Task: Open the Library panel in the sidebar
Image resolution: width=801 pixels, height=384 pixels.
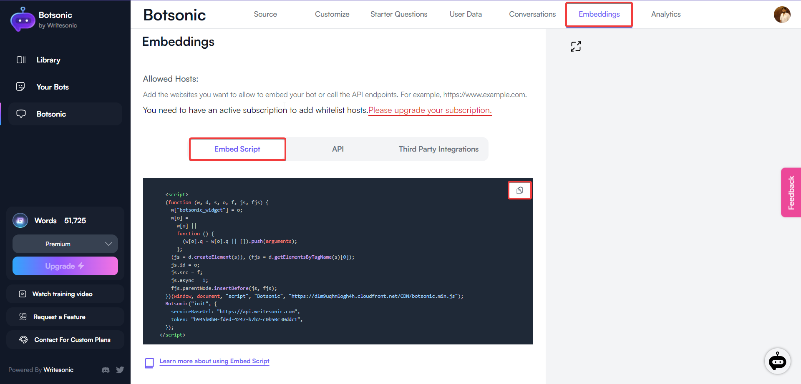Action: [48, 60]
